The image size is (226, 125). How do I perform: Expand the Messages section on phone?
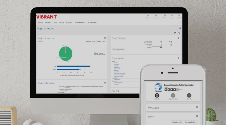click(x=197, y=107)
